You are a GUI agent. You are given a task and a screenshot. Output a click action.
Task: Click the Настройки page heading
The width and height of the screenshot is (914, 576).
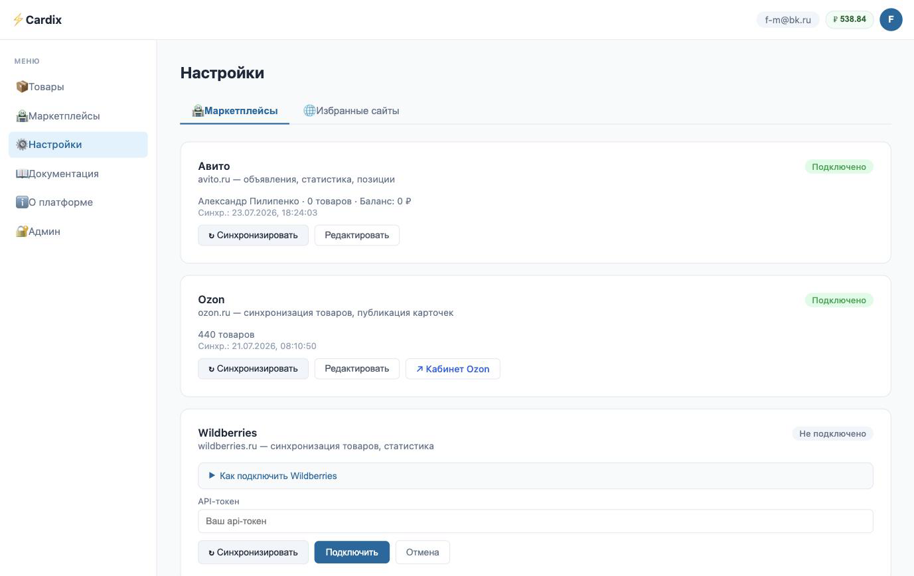[222, 73]
